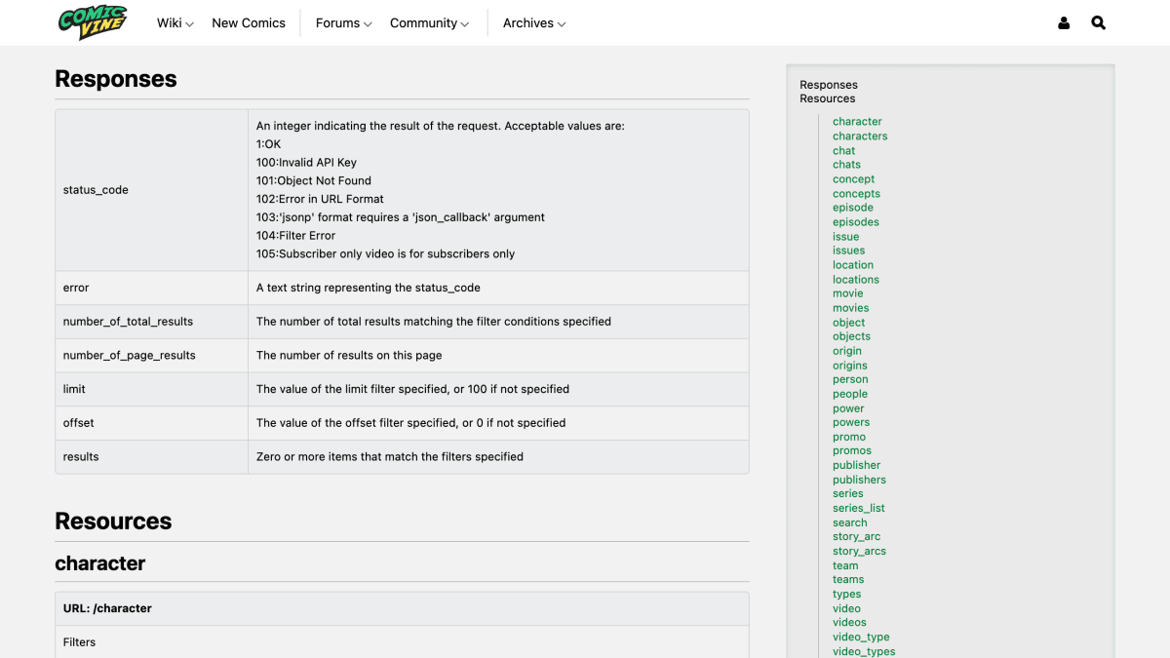Click the '100:Invalid API Key' text
The width and height of the screenshot is (1170, 658).
[x=306, y=163]
